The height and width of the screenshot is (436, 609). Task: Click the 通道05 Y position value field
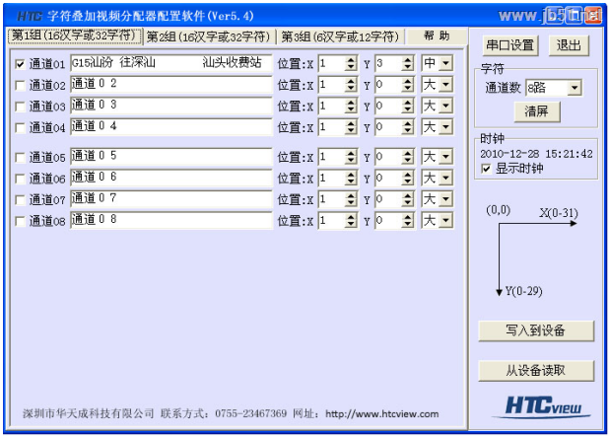point(388,157)
